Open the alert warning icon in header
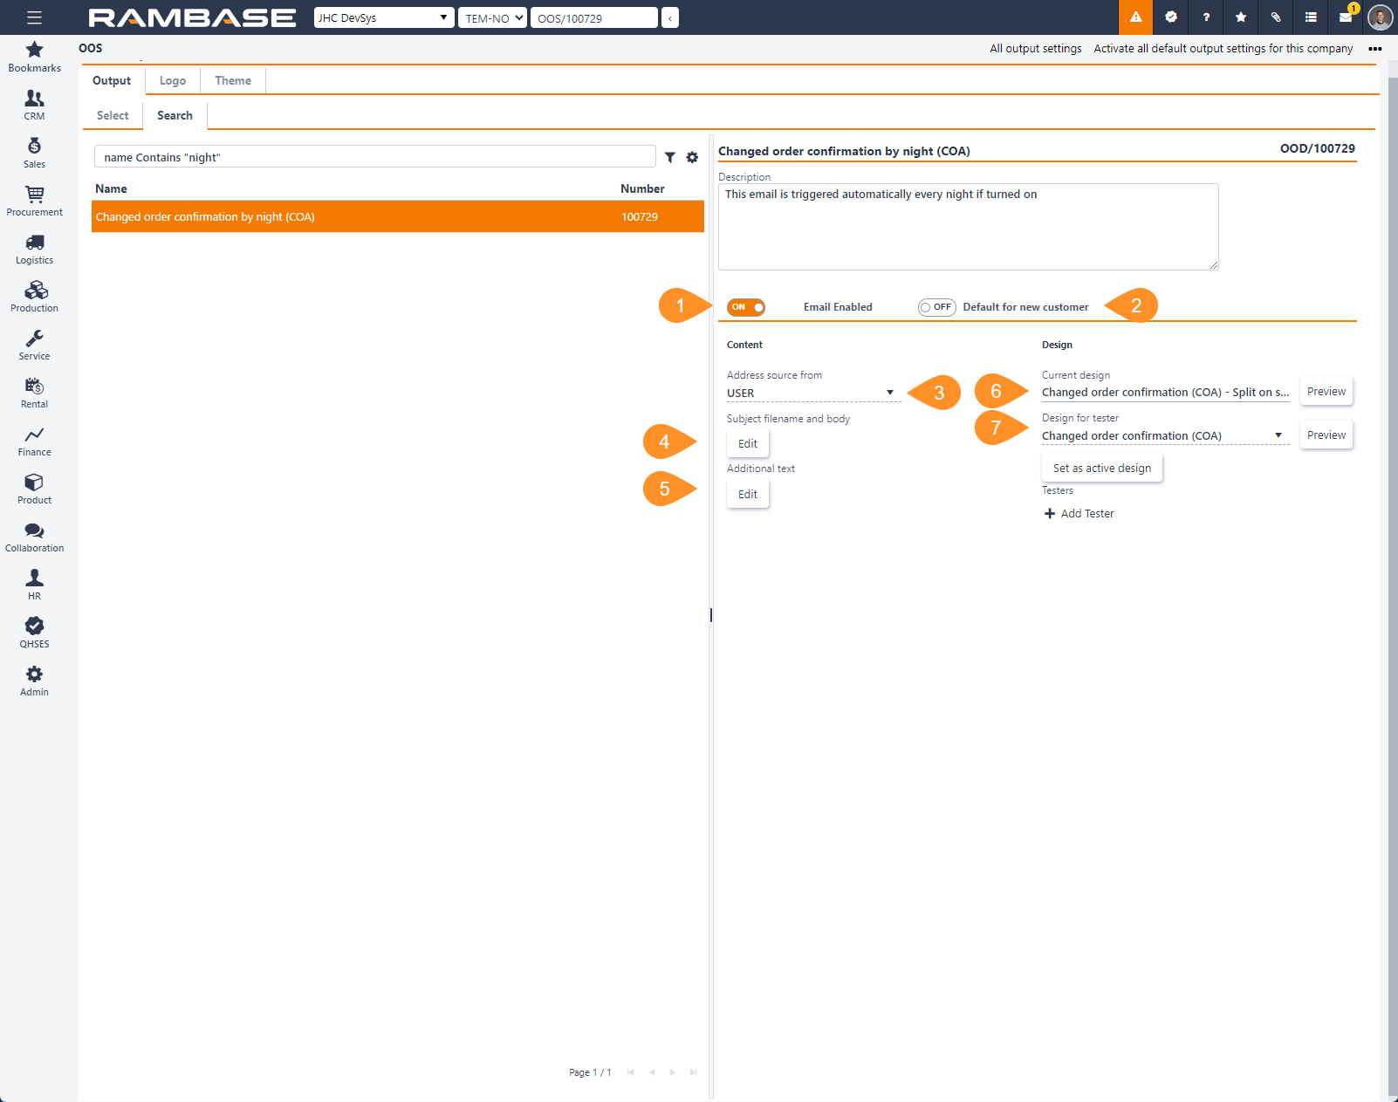The height and width of the screenshot is (1102, 1398). click(x=1135, y=17)
